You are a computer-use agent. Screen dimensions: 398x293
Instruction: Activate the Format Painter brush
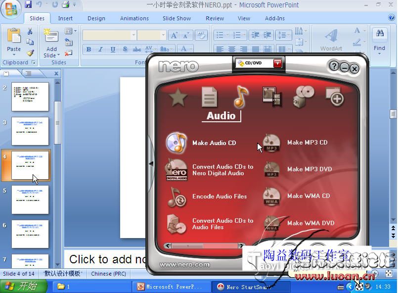30,52
